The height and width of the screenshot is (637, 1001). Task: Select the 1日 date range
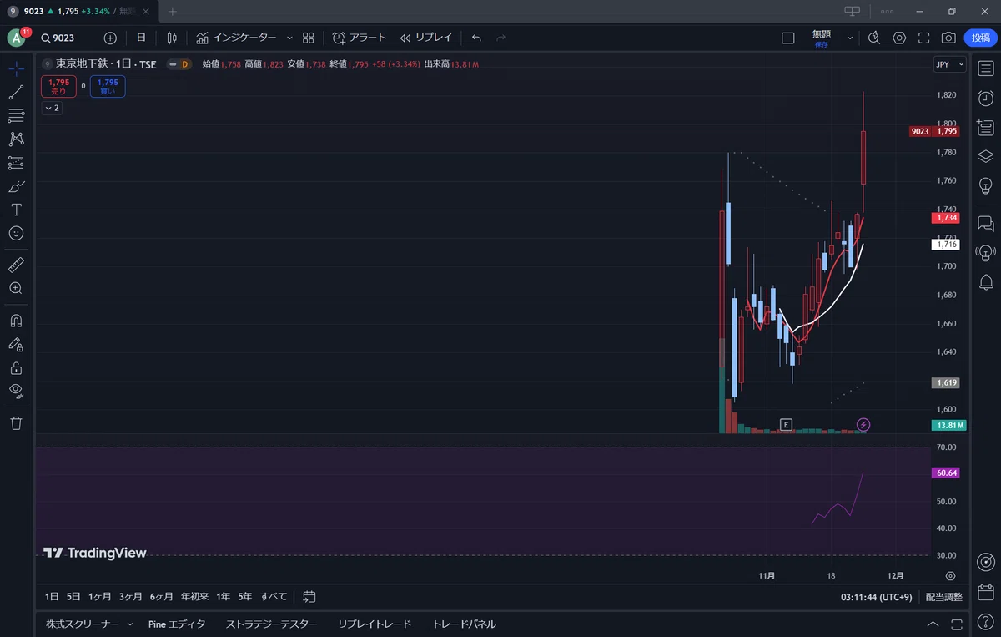tap(52, 597)
